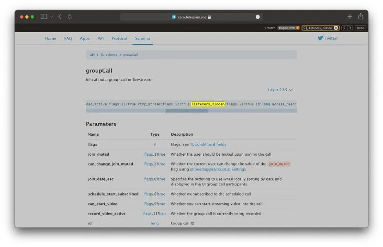
Task: Click the 'long' type link in code
Action: coord(266,104)
